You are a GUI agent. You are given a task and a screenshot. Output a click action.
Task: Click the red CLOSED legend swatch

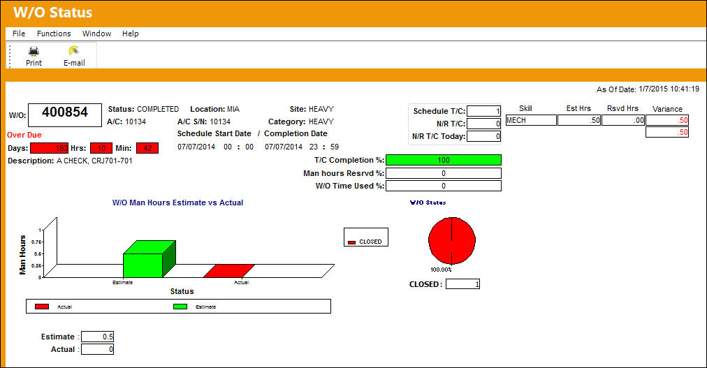pyautogui.click(x=351, y=242)
